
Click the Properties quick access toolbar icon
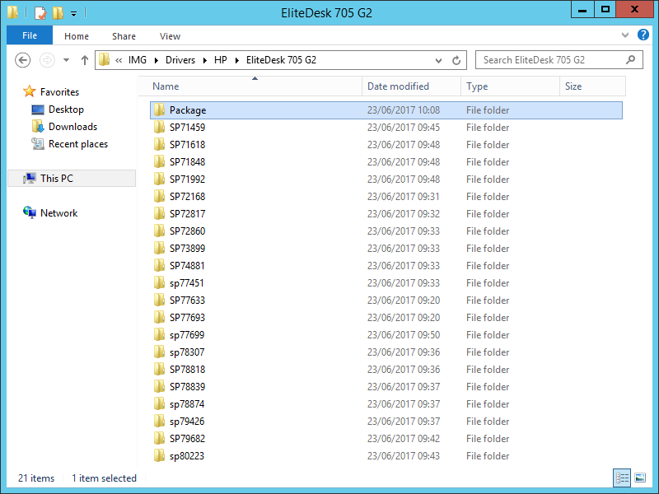40,13
